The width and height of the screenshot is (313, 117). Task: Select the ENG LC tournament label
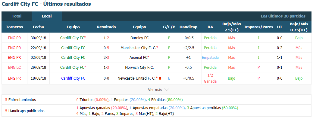[14, 68]
